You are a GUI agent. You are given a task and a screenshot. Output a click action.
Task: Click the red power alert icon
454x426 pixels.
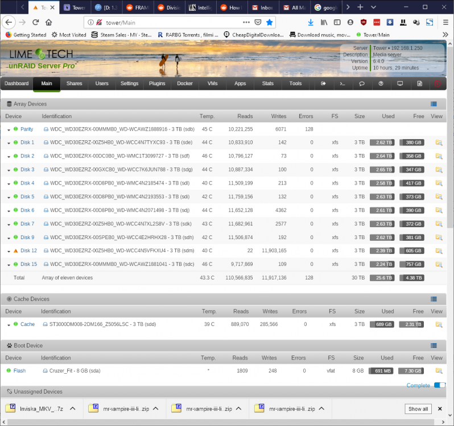pyautogui.click(x=437, y=83)
